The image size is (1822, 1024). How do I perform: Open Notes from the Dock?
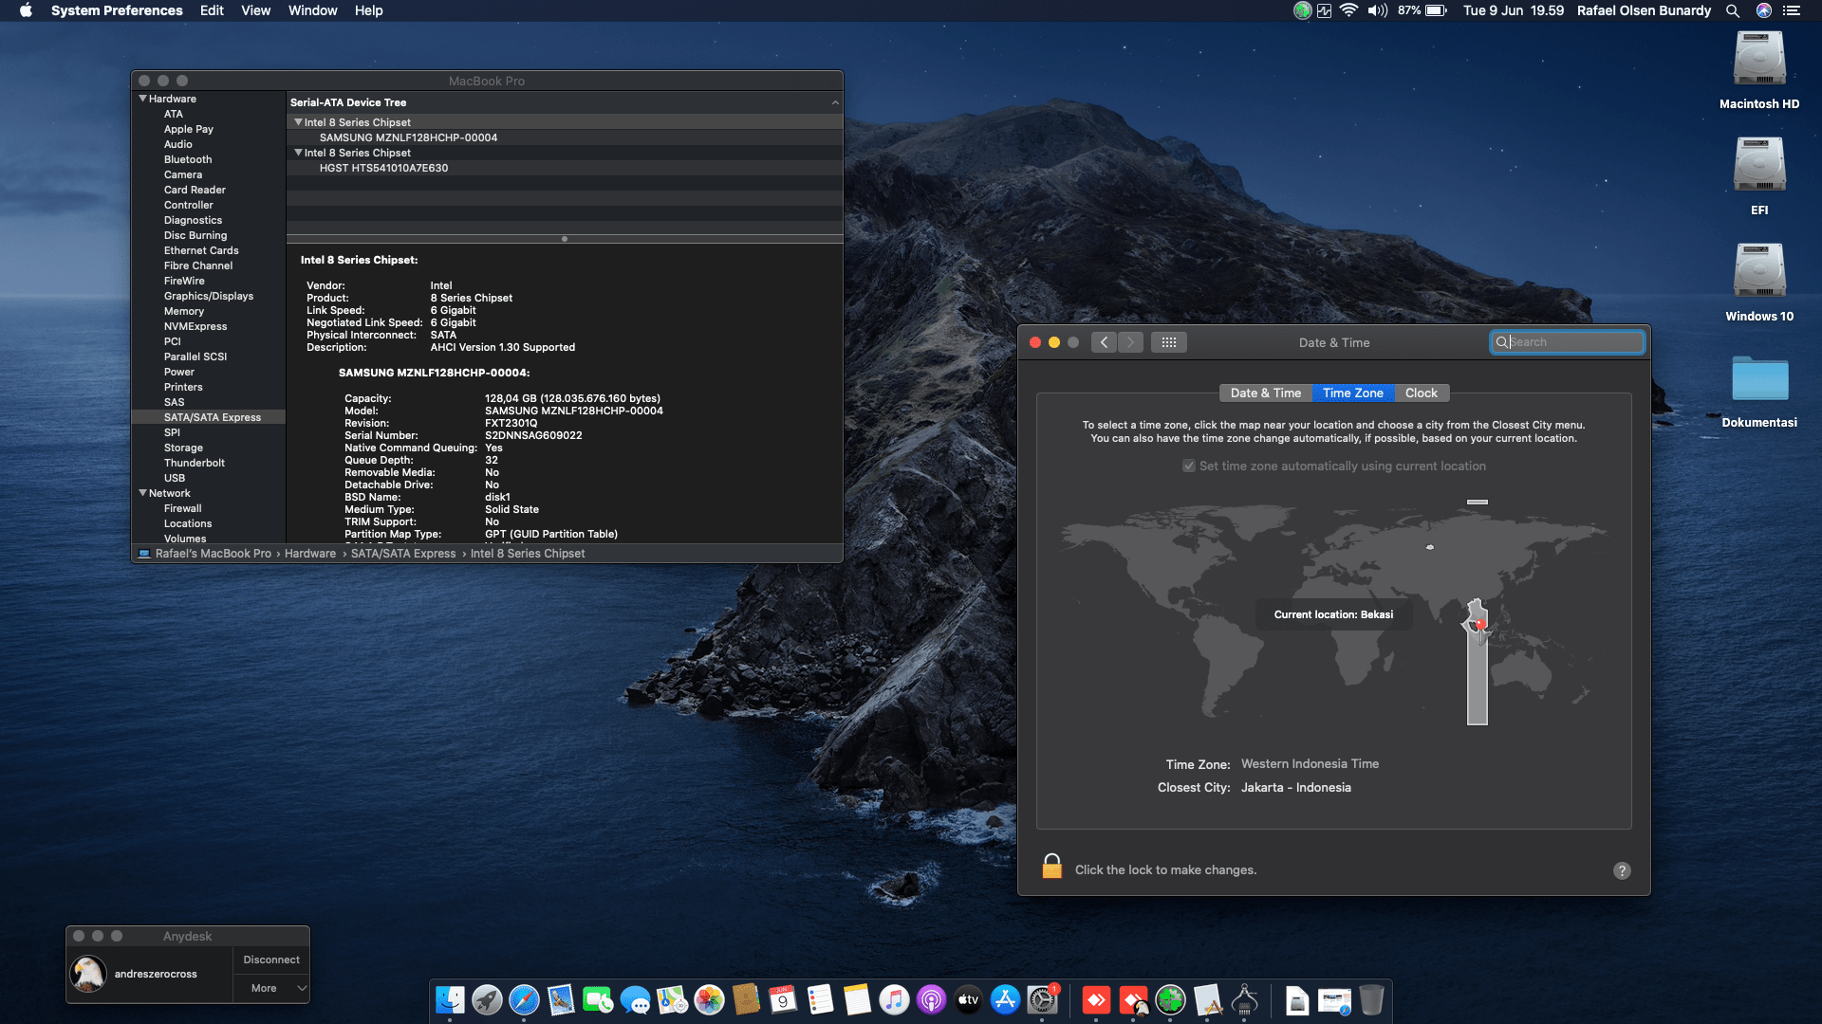click(x=857, y=999)
